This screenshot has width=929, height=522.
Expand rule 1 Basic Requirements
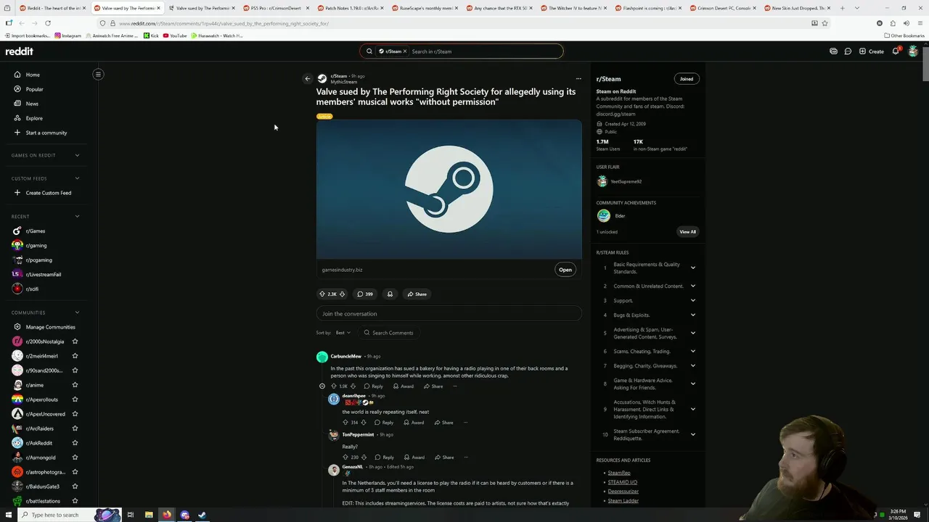pyautogui.click(x=693, y=268)
